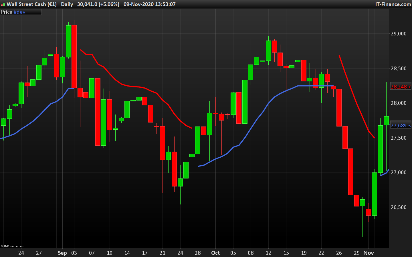Click the 27 date label on the time axis
The height and width of the screenshot is (257, 412).
click(39, 253)
